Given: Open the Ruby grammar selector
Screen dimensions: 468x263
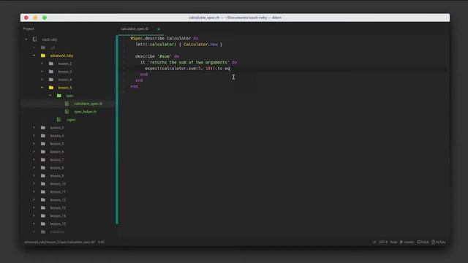Looking at the screenshot, I should pyautogui.click(x=393, y=242).
